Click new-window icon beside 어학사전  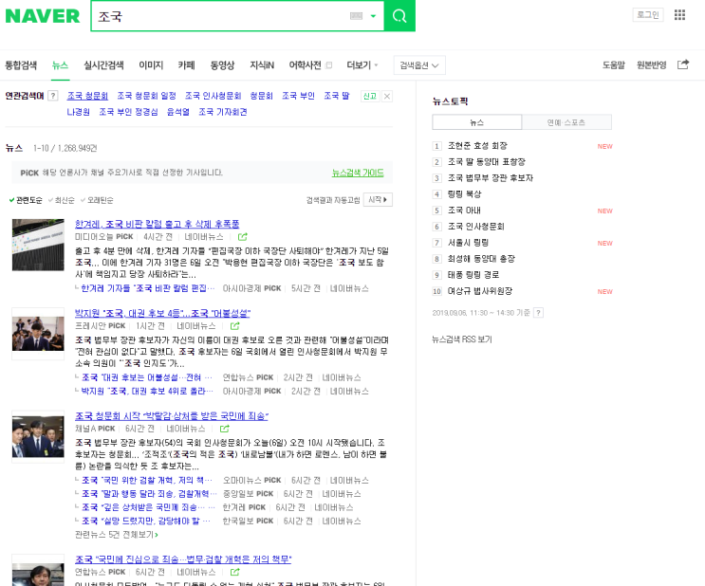[328, 65]
